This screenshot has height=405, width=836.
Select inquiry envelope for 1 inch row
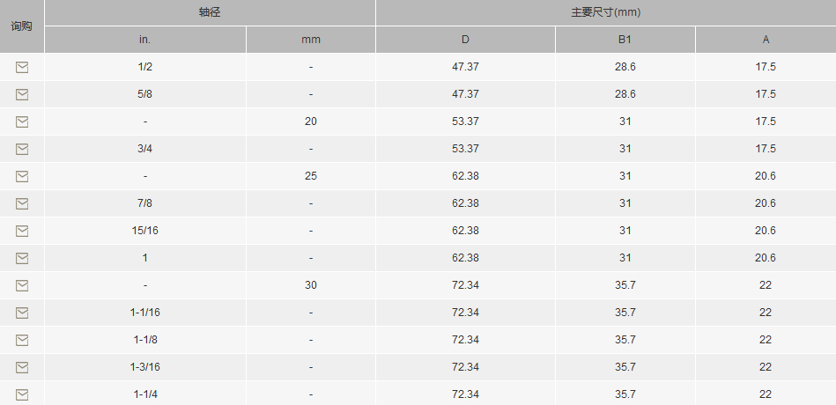click(22, 259)
